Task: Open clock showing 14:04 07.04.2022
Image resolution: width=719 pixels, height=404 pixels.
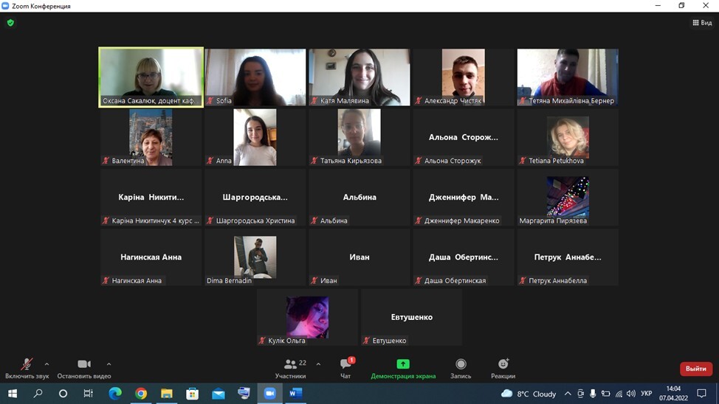Action: click(x=674, y=394)
